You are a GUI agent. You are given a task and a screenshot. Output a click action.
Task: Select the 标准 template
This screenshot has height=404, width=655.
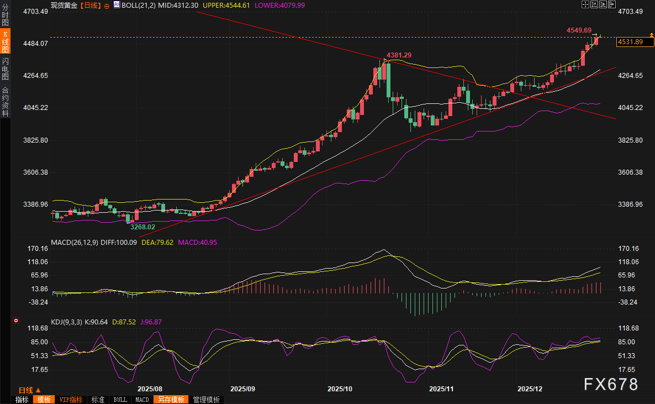coord(98,400)
